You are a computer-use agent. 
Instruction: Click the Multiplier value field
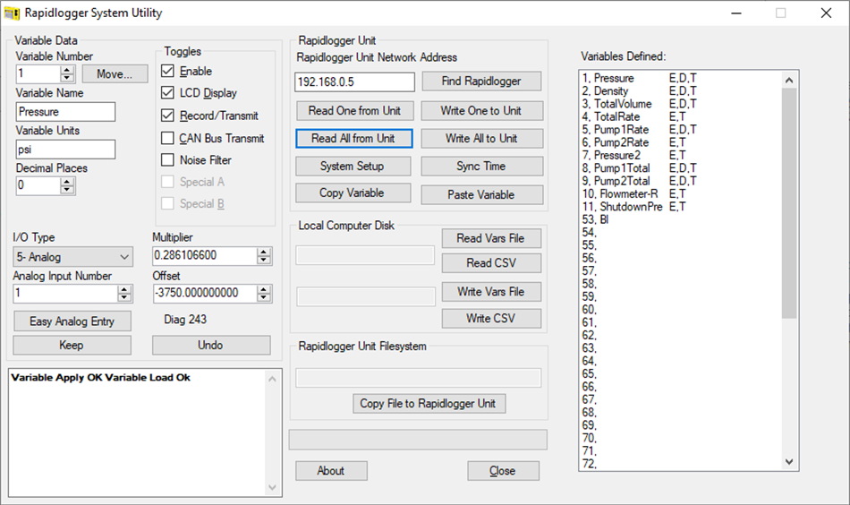(205, 255)
